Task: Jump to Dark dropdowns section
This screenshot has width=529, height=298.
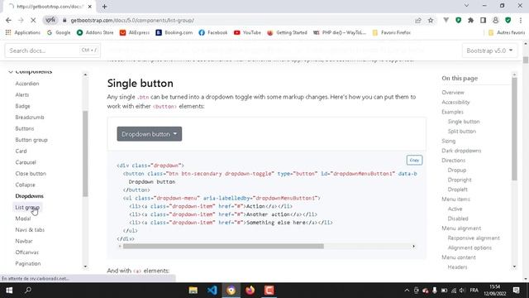Action: point(461,151)
